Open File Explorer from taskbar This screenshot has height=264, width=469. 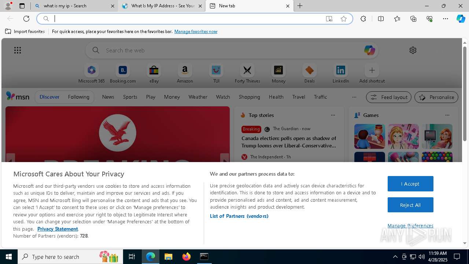coord(169,257)
